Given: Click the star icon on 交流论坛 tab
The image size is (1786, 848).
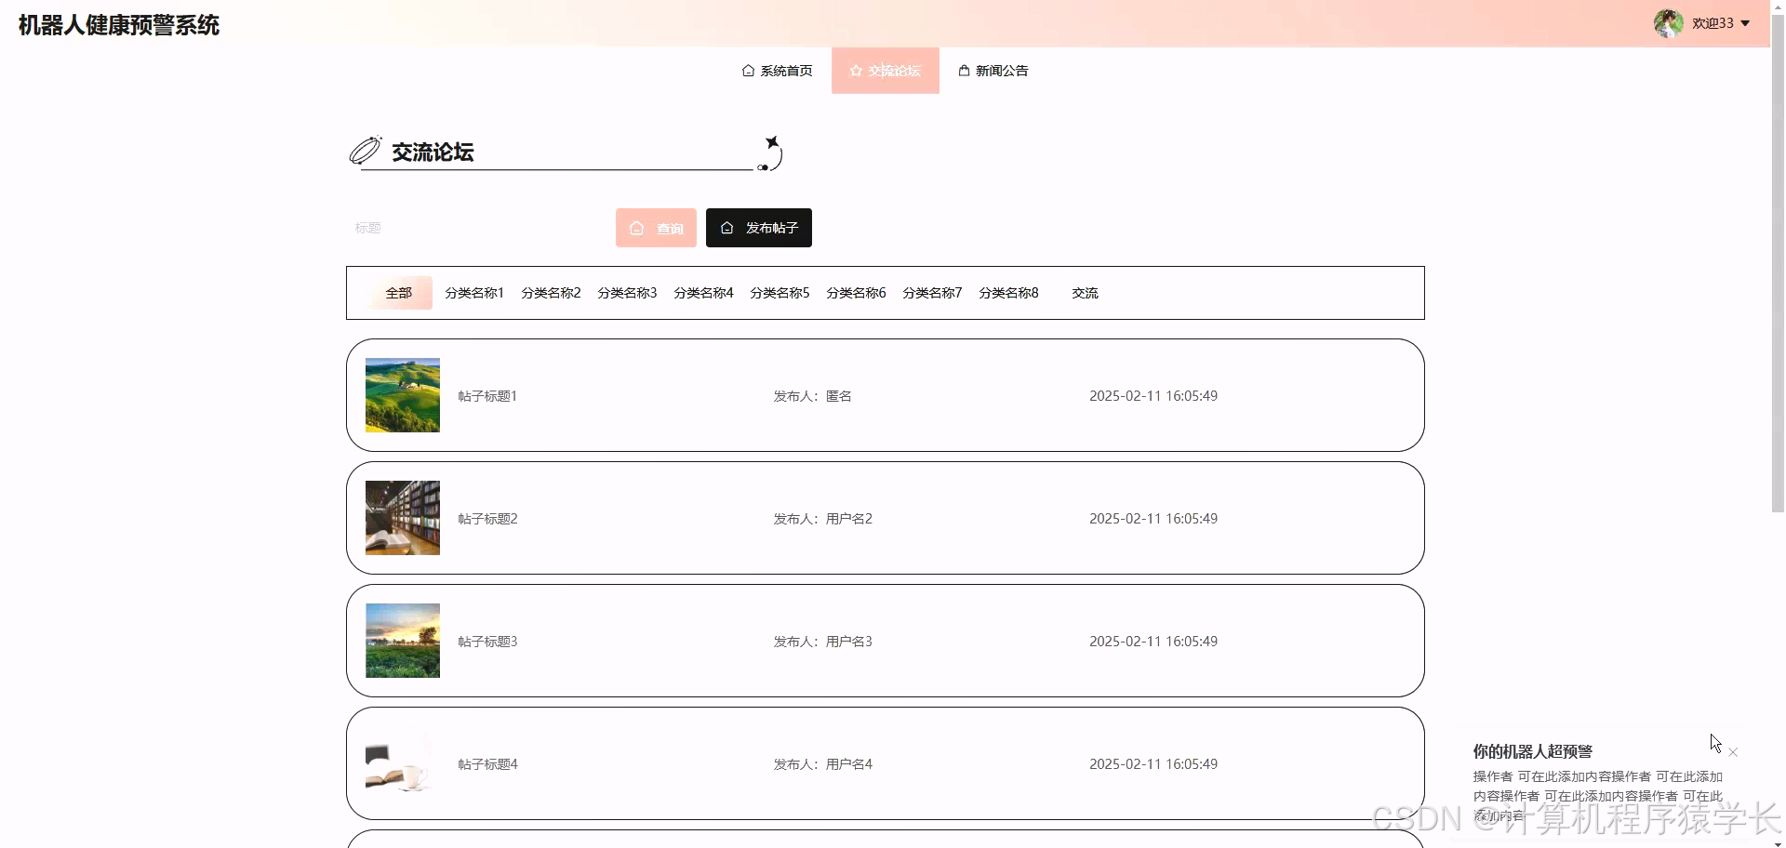Looking at the screenshot, I should 855,70.
